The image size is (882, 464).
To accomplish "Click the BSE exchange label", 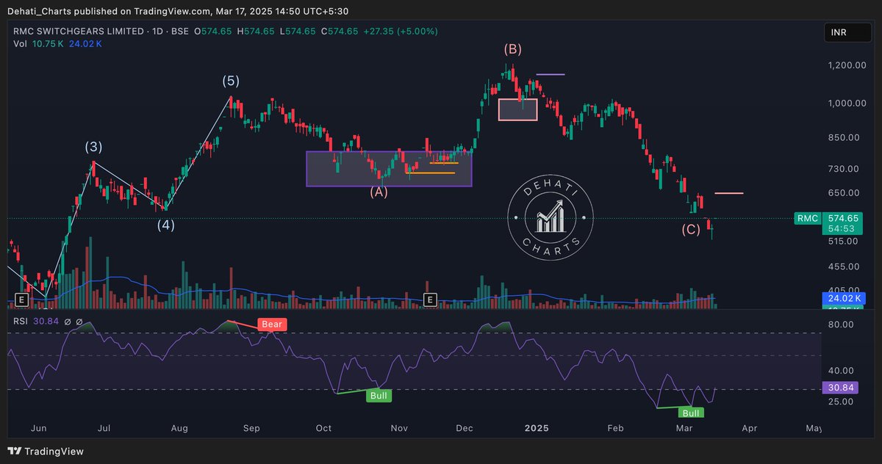I will tap(179, 31).
